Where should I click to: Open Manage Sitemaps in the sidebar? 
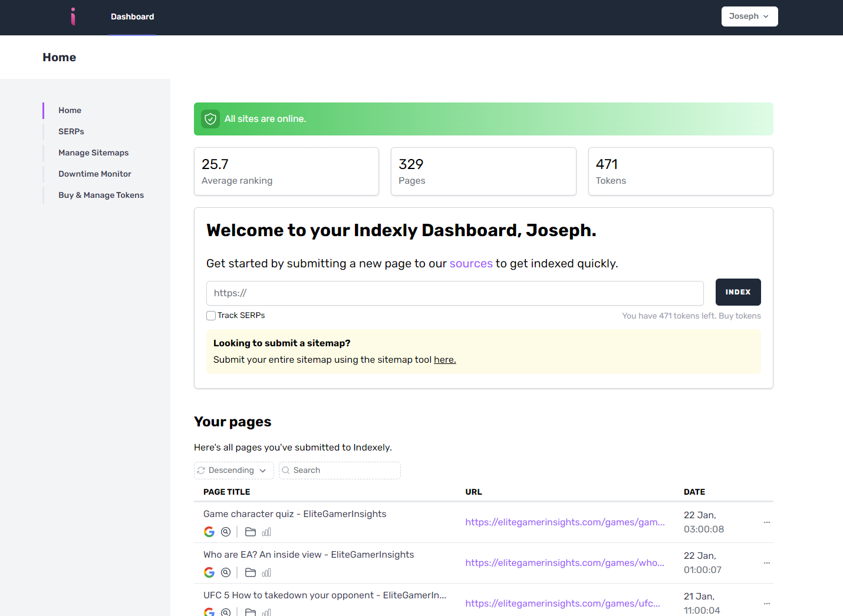click(x=93, y=153)
